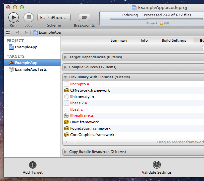This screenshot has width=204, height=181.
Task: Expand Copy Bundle Resources (2 items)
Action: [66, 152]
